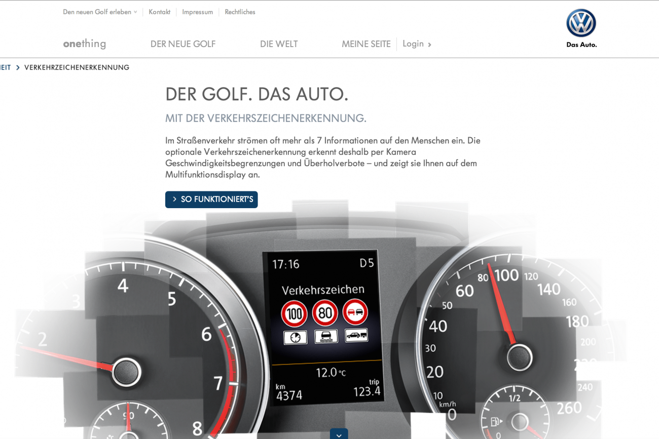Click the speedometer needle hub
659x439 pixels.
(519, 356)
